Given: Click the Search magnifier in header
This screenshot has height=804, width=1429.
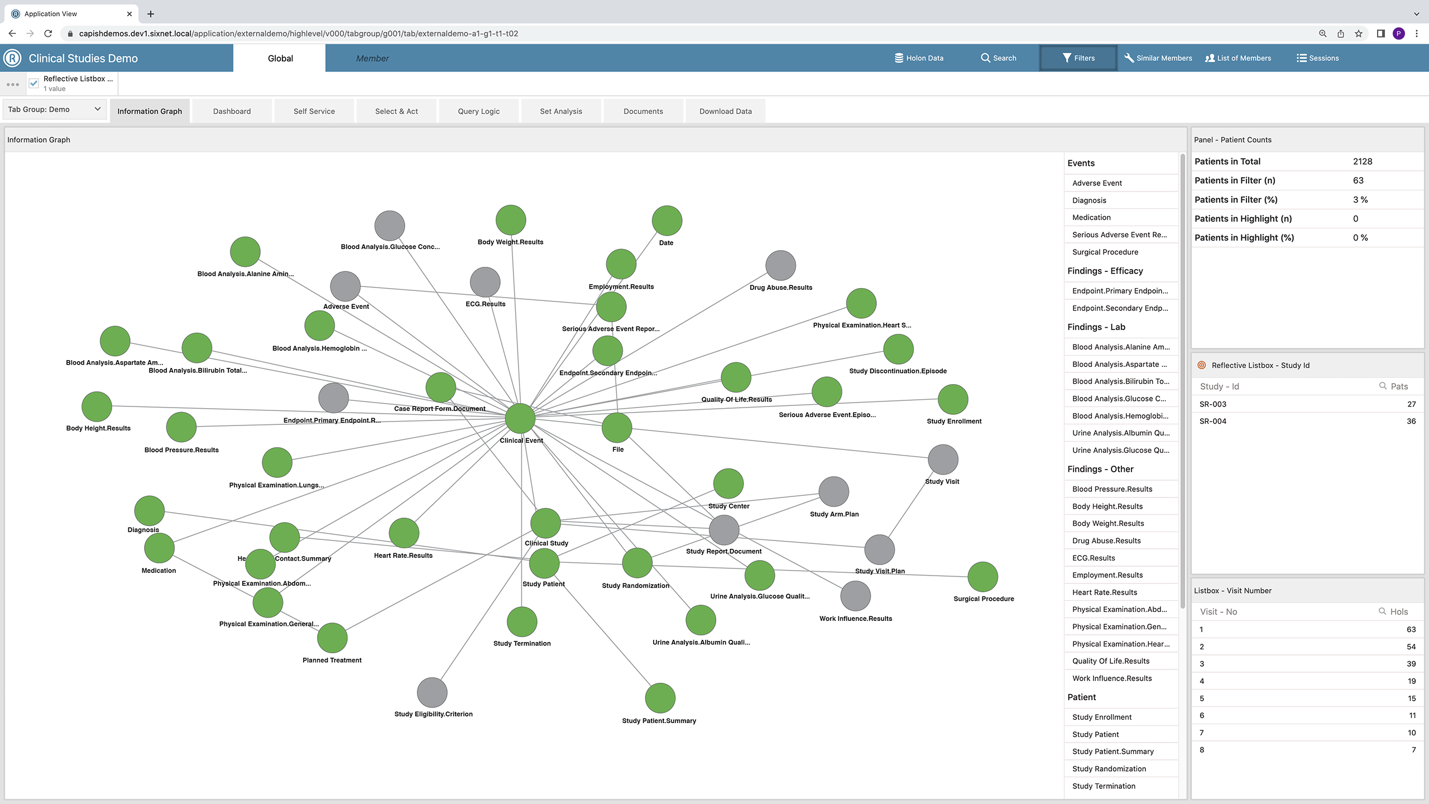Looking at the screenshot, I should (x=985, y=58).
